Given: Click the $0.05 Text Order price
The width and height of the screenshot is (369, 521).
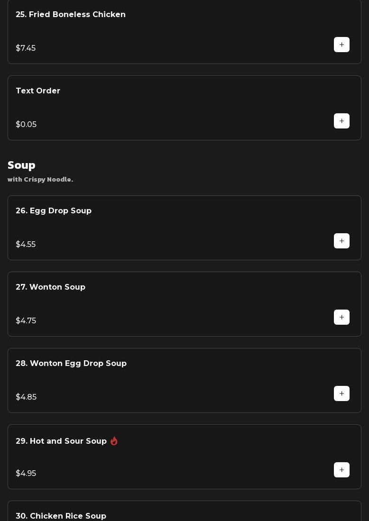Looking at the screenshot, I should (x=26, y=125).
